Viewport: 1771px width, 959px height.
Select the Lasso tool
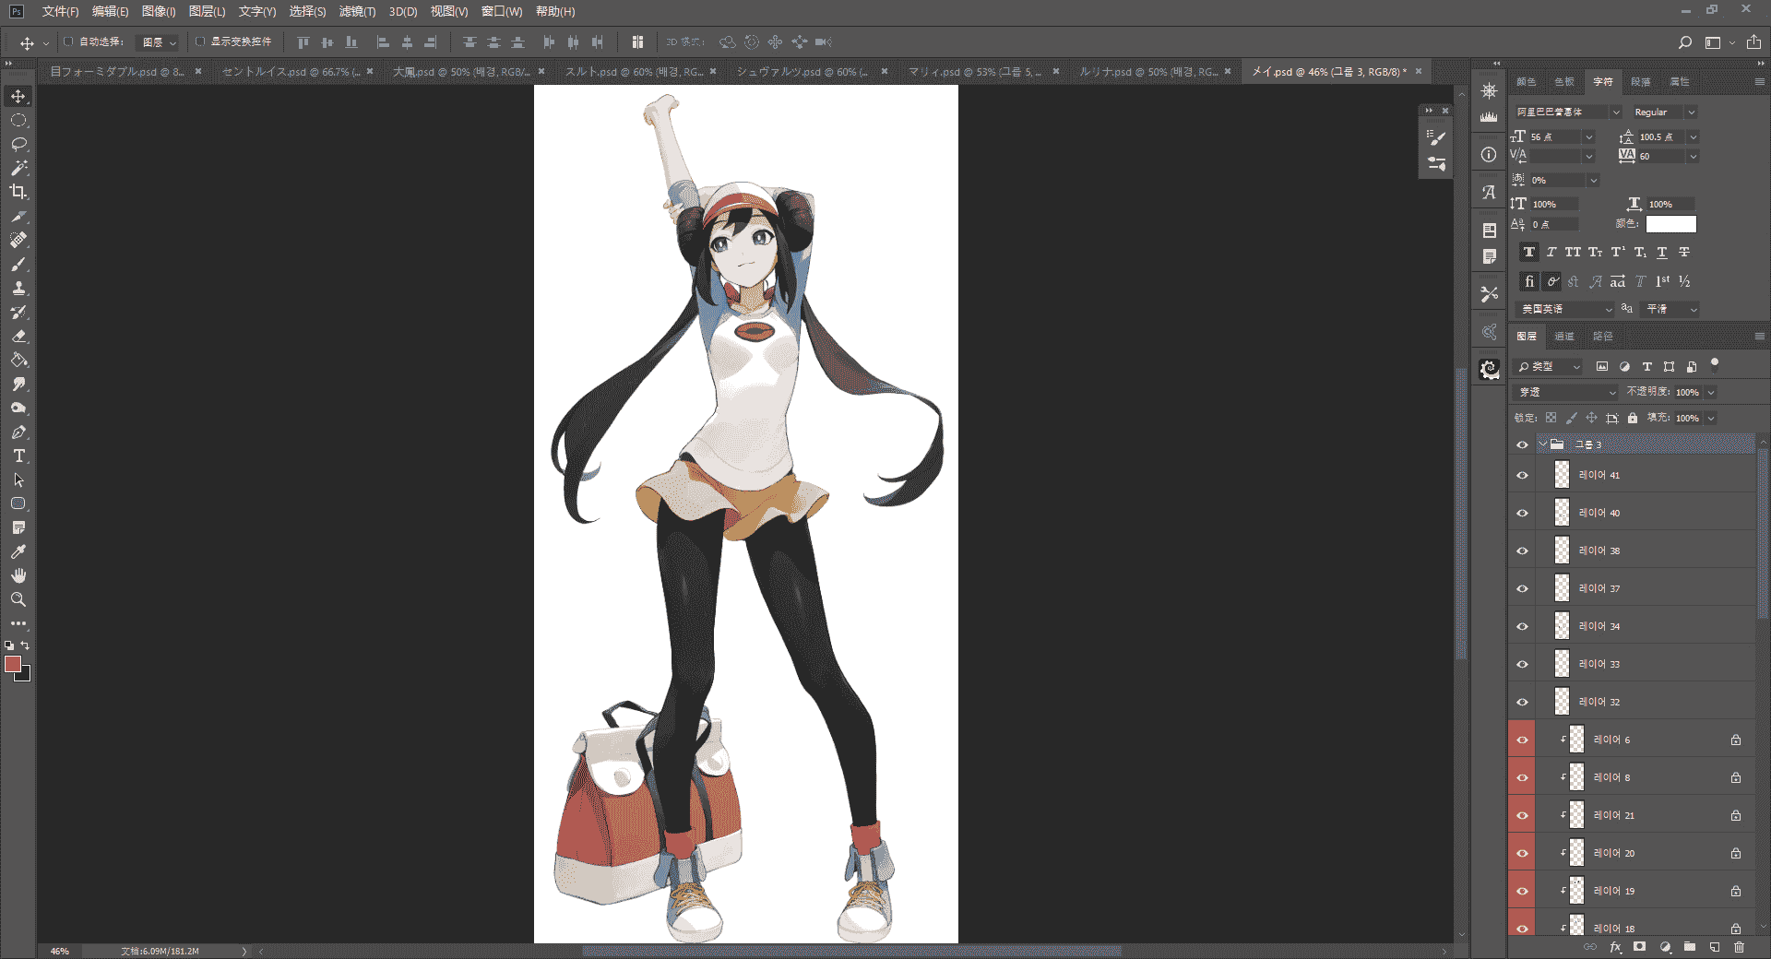click(18, 144)
